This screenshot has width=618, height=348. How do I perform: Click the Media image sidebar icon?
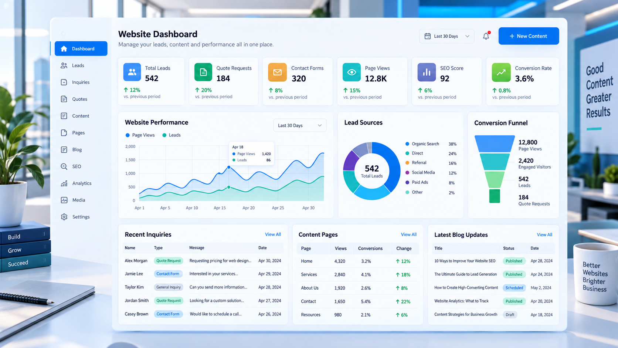tap(64, 200)
